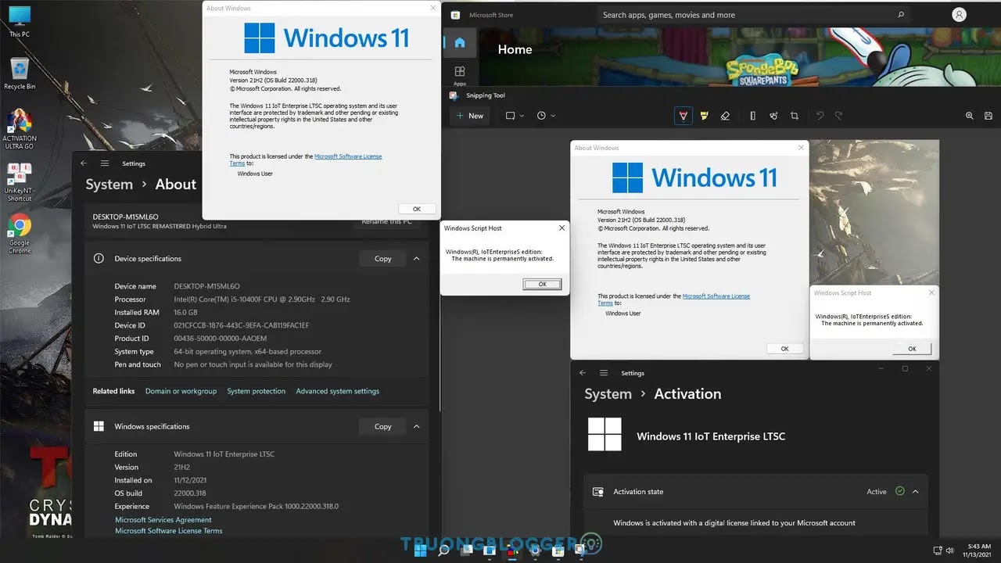Enable touch writing in Snipping Tool

click(773, 116)
